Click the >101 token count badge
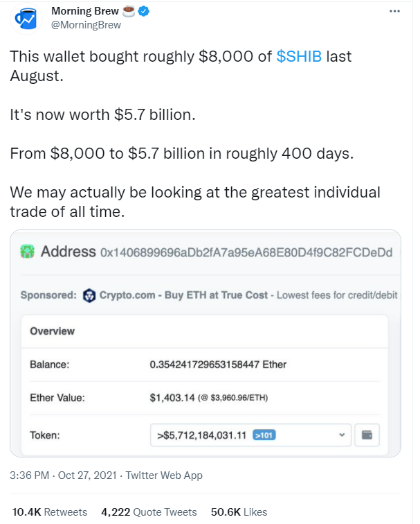The height and width of the screenshot is (524, 420). [264, 435]
